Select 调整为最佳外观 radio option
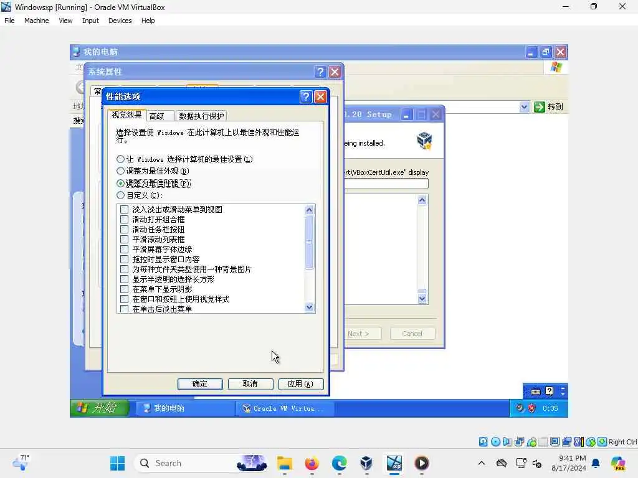 pos(120,171)
